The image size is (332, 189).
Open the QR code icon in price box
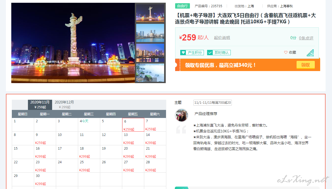310,53
